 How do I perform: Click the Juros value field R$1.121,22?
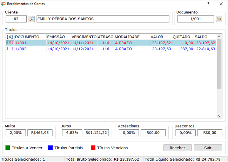(x=96, y=133)
